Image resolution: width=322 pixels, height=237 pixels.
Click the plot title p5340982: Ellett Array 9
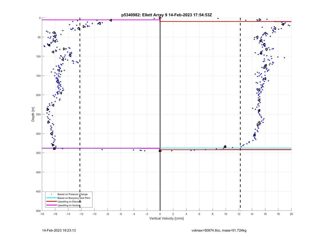click(x=166, y=15)
